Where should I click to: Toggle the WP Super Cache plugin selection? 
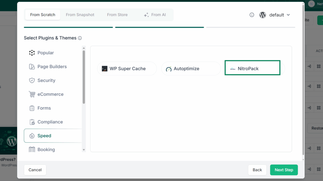[x=127, y=69]
